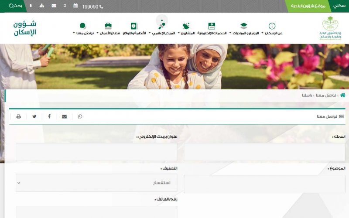349x218 pixels.
Task: Click the briefcase icon above قطاع الأعمال
Action: coord(108,26)
